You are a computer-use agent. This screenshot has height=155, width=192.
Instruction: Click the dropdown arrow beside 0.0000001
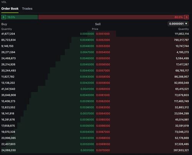(x=186, y=24)
